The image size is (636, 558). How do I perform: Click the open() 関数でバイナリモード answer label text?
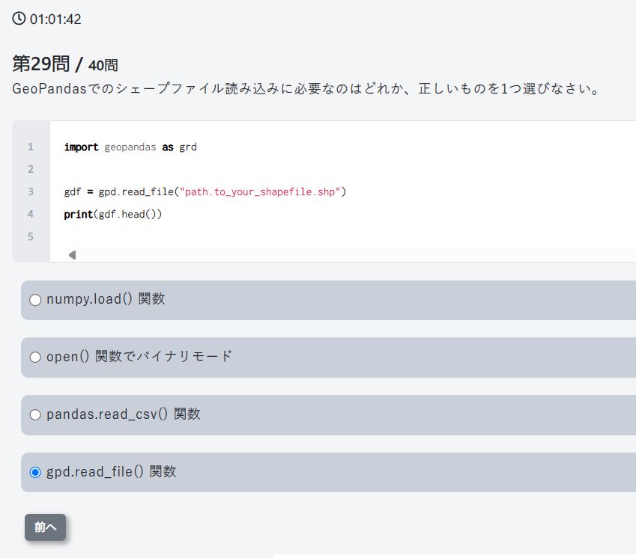pos(139,357)
